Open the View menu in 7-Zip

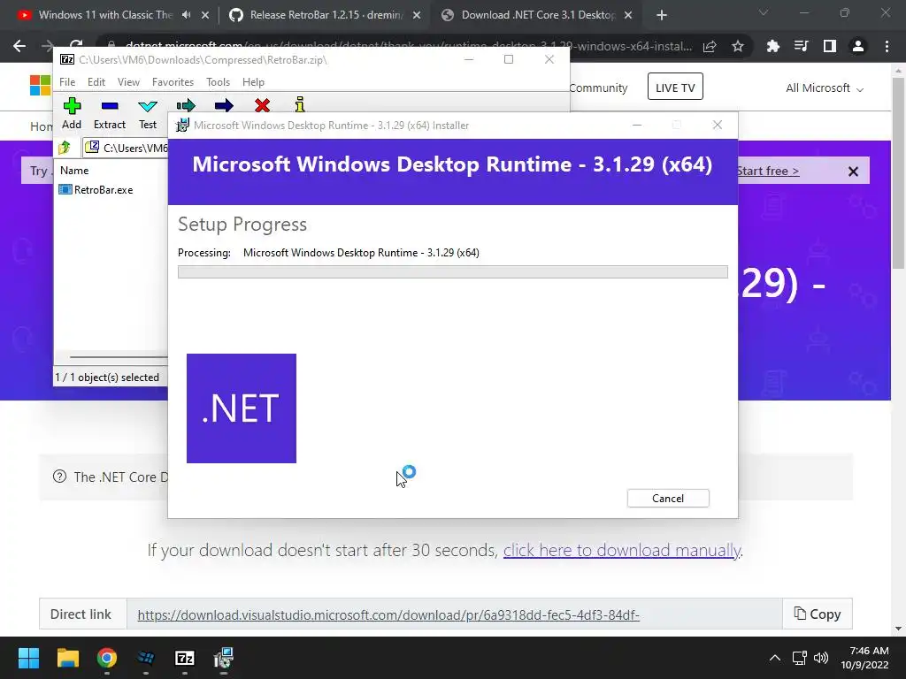tap(128, 82)
